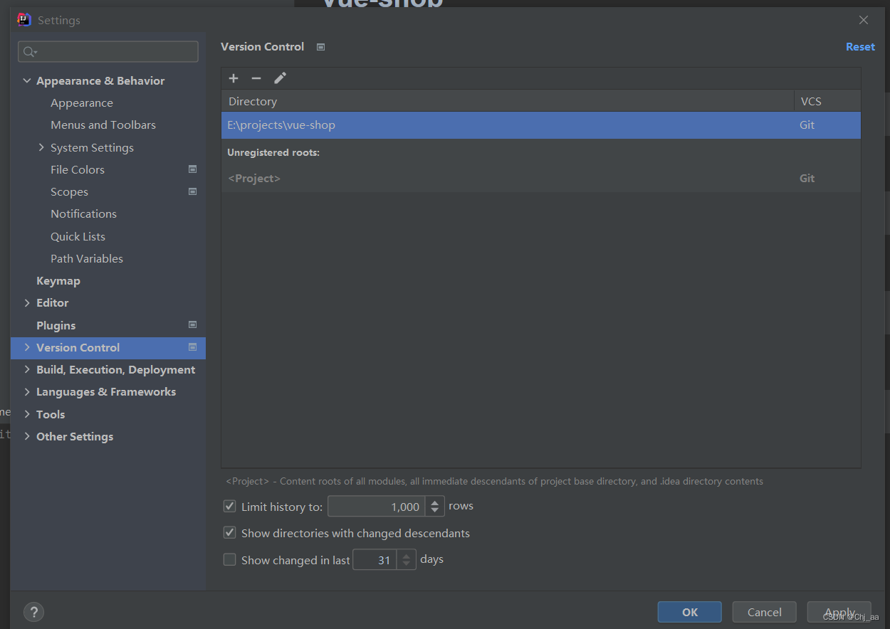The height and width of the screenshot is (629, 890).
Task: Remove the selected directory mapping
Action: pyautogui.click(x=256, y=78)
